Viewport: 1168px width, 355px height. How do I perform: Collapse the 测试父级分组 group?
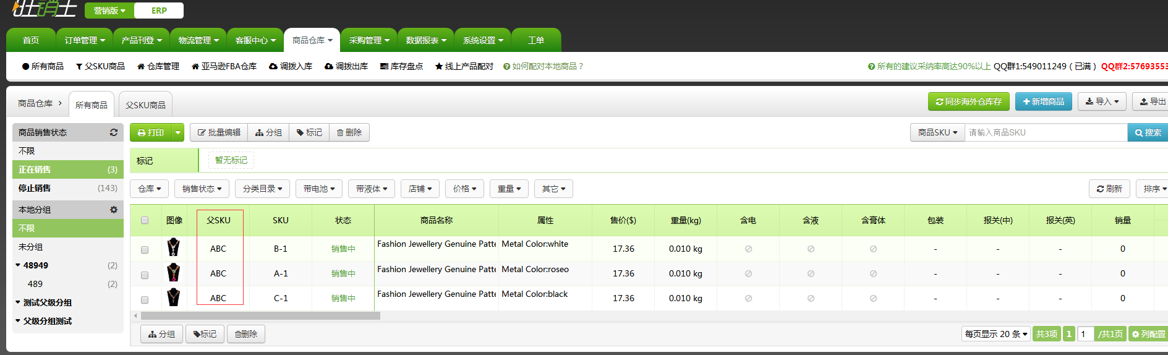(x=18, y=302)
